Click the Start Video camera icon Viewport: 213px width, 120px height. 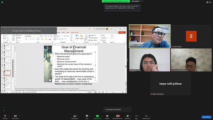15,116
